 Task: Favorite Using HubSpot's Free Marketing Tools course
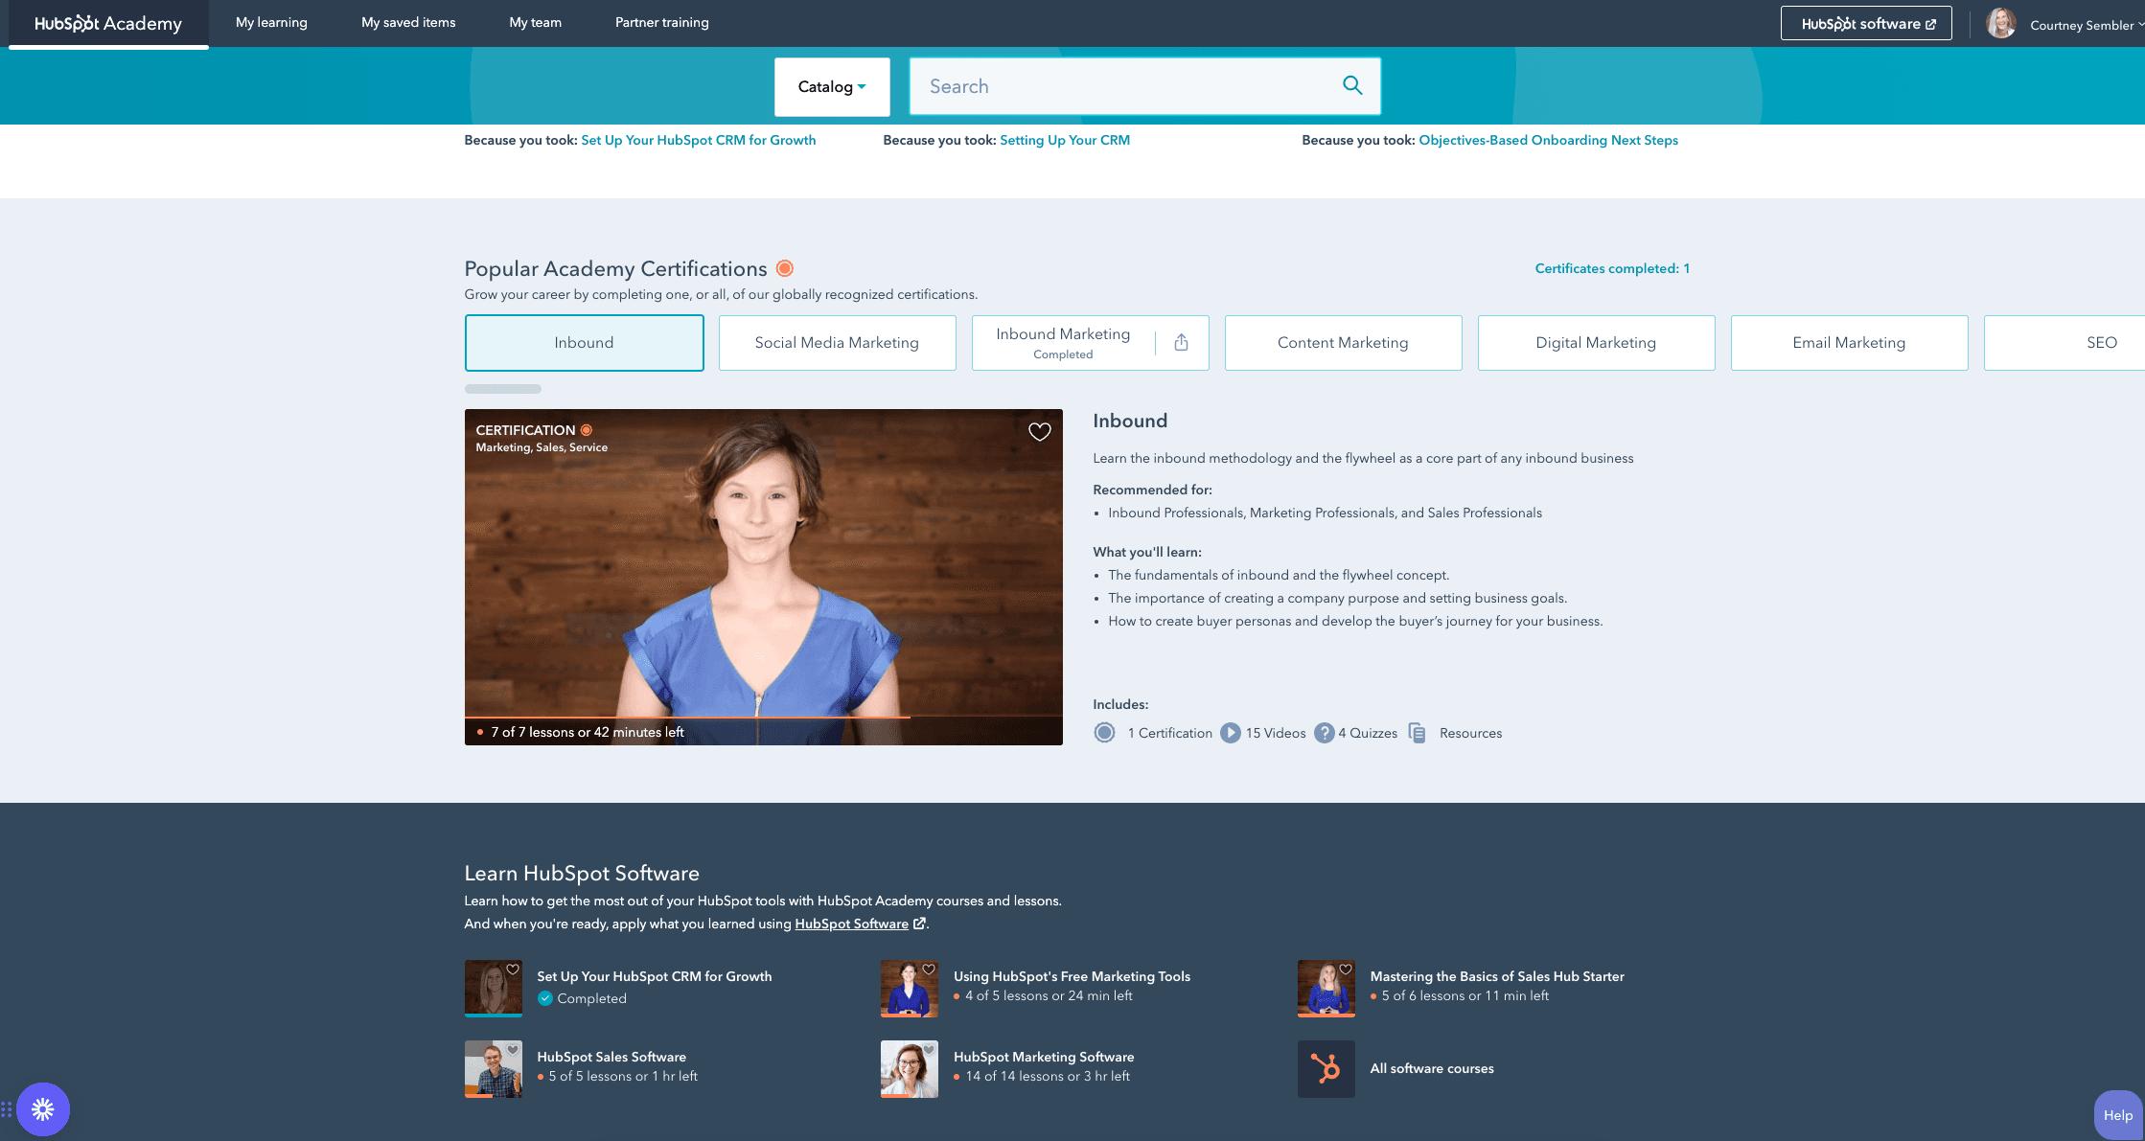click(929, 970)
